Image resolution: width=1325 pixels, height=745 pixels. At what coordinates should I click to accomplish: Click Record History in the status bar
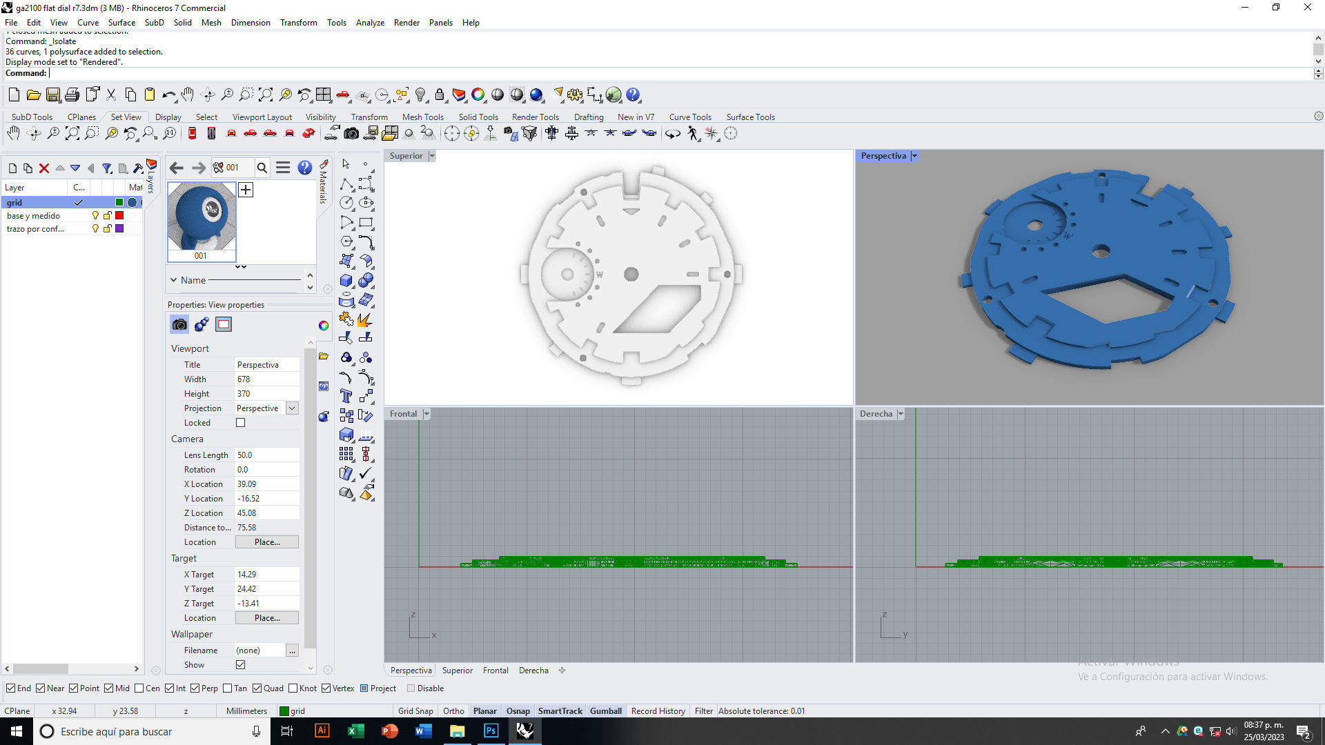coord(658,711)
